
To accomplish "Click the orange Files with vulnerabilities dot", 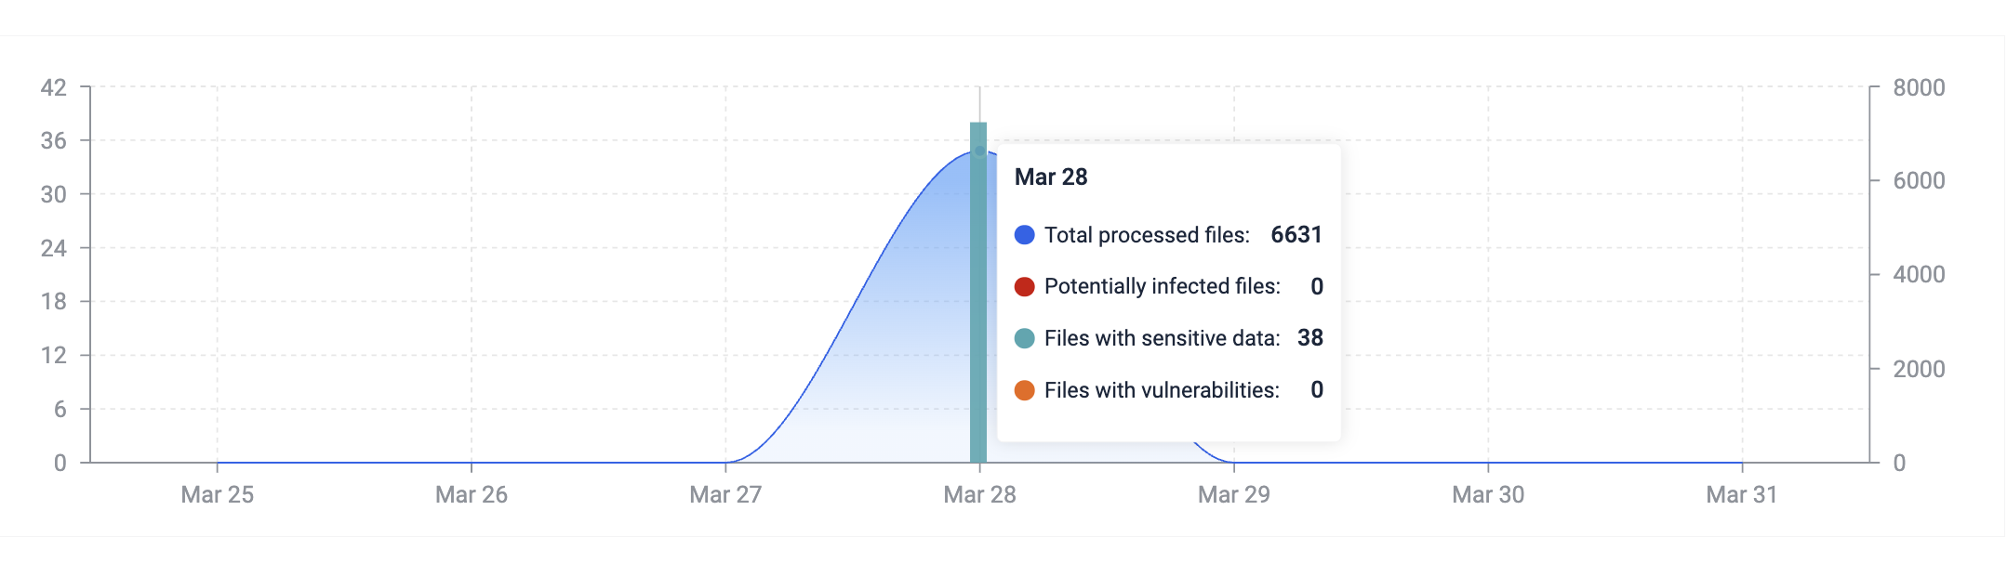I will click(1024, 390).
